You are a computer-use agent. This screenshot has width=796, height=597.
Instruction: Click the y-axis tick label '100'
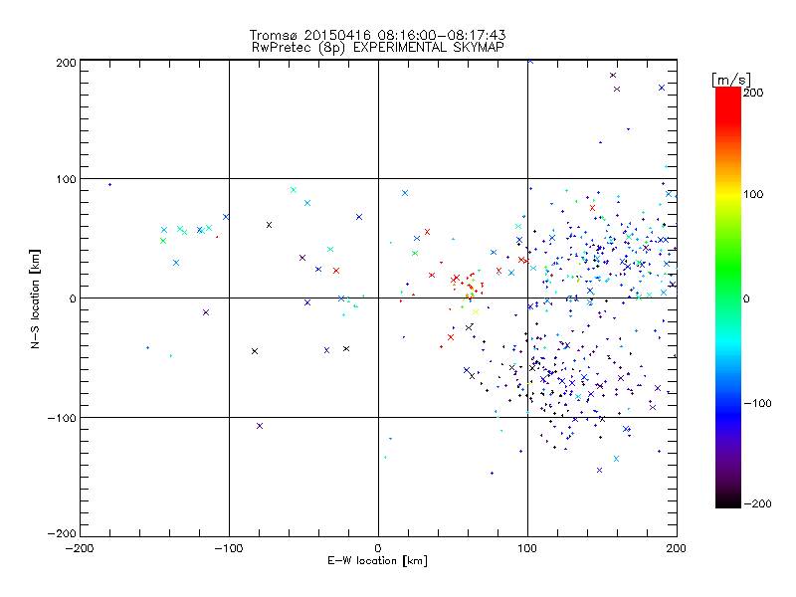point(66,179)
